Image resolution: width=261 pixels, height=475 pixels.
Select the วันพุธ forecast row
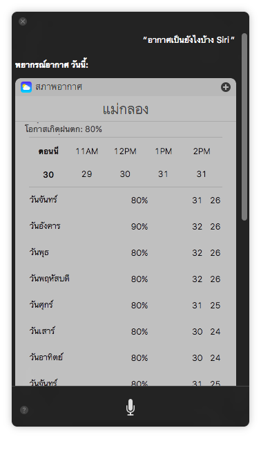125,252
